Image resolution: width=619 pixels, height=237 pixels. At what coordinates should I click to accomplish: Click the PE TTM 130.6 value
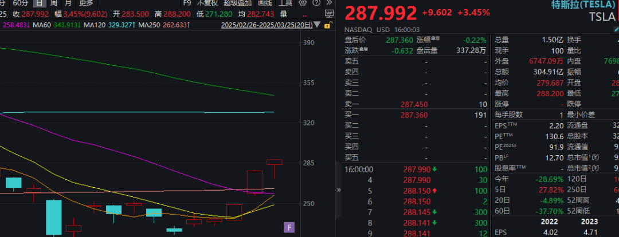555,136
